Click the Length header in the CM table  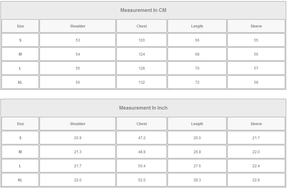click(x=197, y=26)
